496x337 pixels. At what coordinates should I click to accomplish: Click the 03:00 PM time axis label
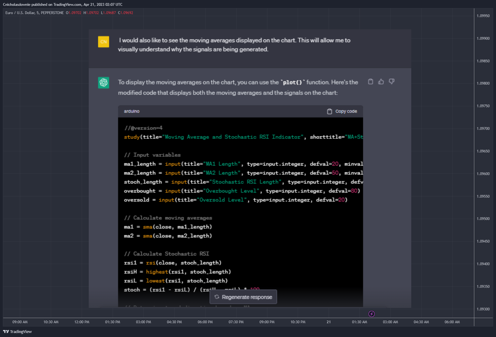coord(144,322)
